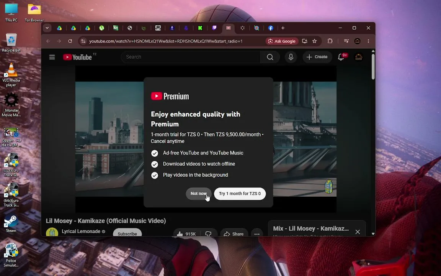This screenshot has height=276, width=441.
Task: Expand the tab search dropdown arrow
Action: (x=47, y=28)
